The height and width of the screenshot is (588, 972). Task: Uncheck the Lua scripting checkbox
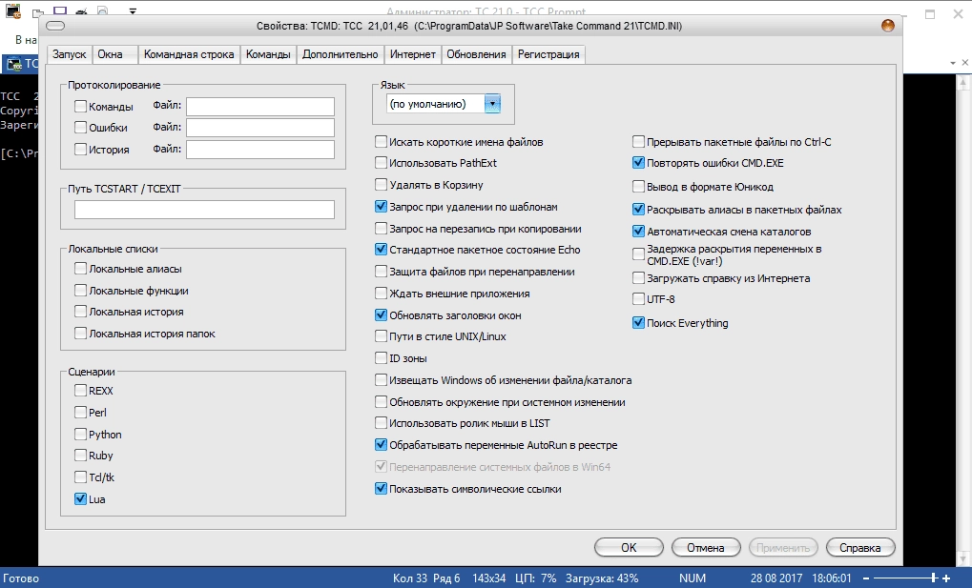(80, 498)
